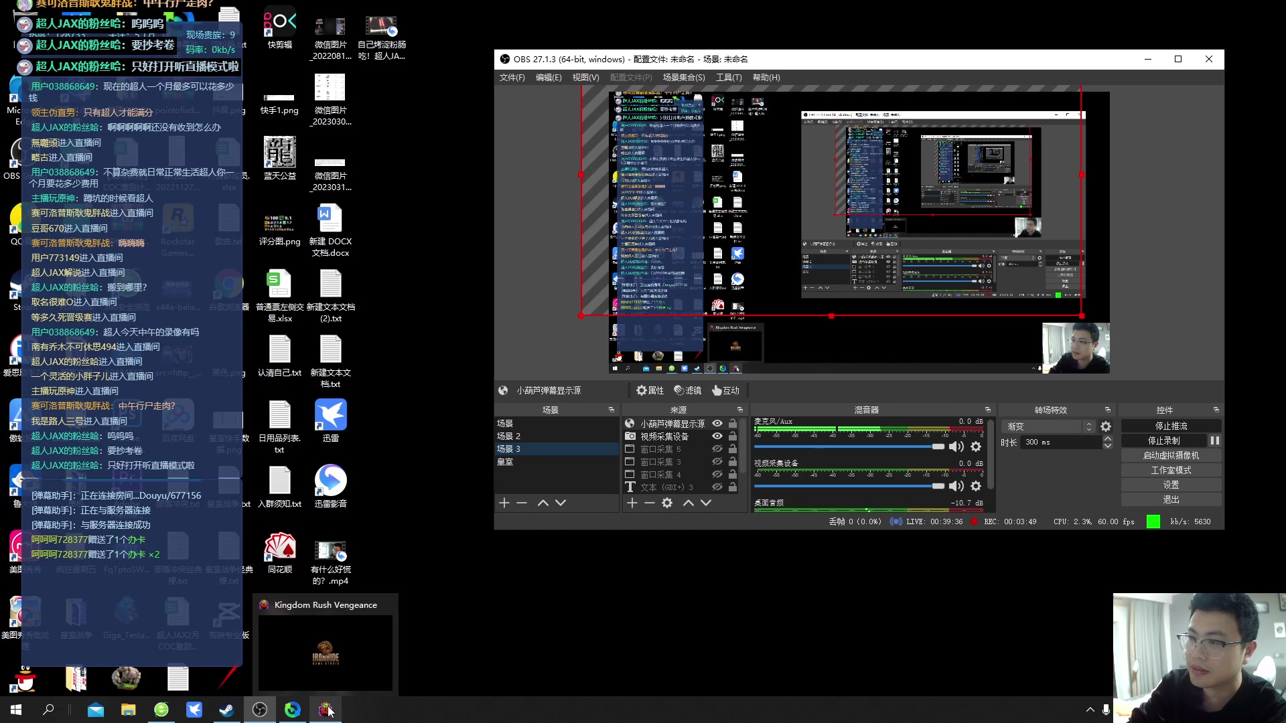This screenshot has width=1286, height=723.
Task: Open the 渐变 transition dropdown
Action: [1048, 426]
